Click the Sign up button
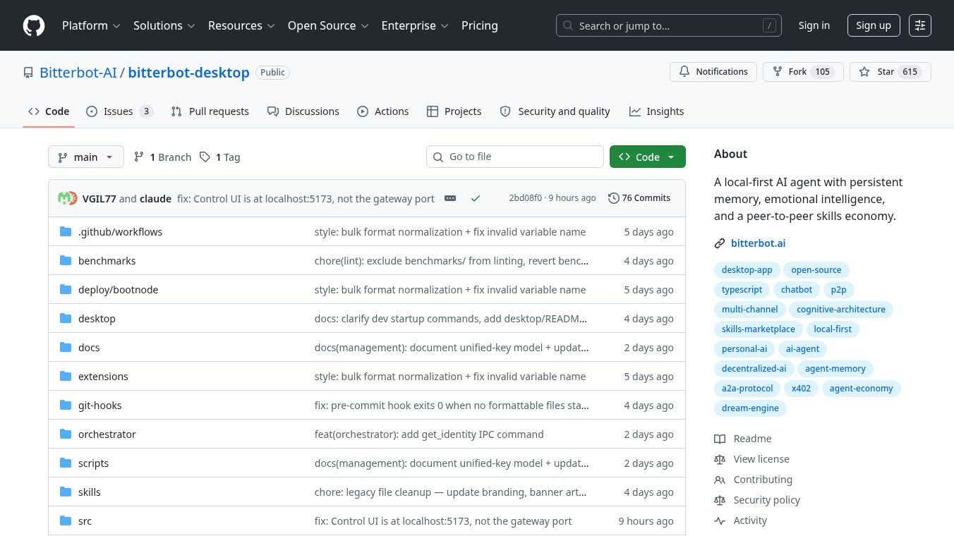Viewport: 954px width, 536px height. (x=874, y=25)
